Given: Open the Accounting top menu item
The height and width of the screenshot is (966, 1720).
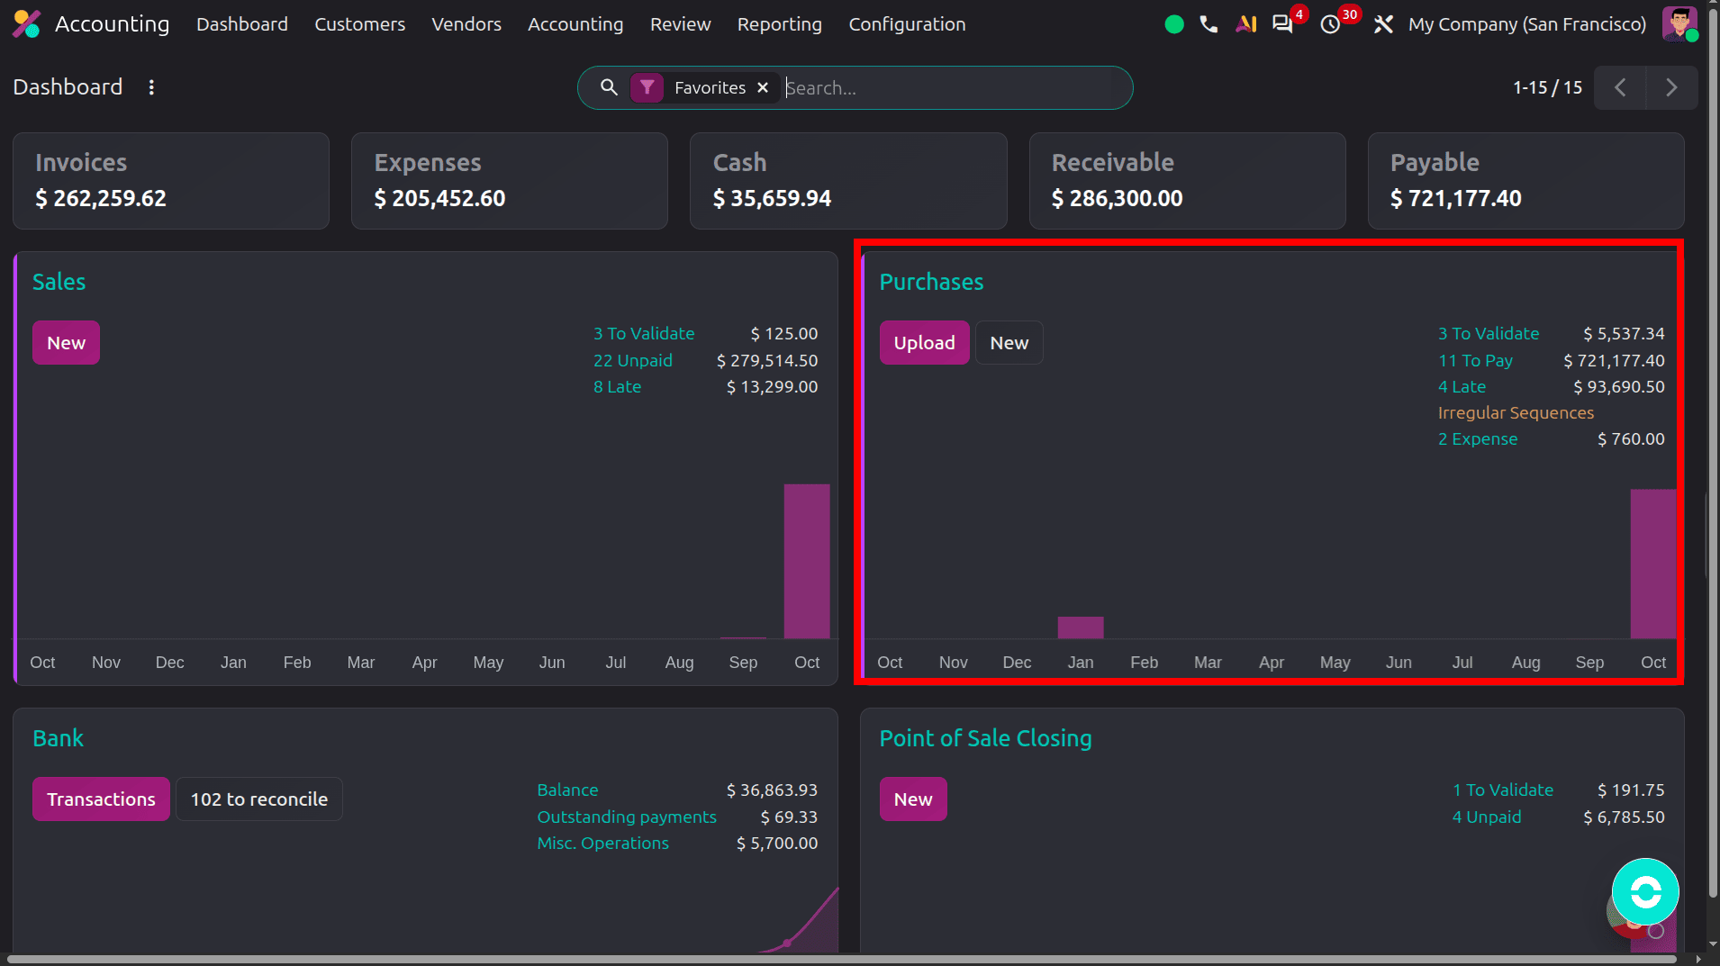Looking at the screenshot, I should coord(575,24).
